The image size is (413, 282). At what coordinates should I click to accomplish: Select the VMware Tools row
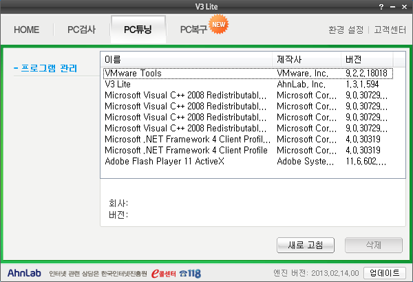[248, 73]
